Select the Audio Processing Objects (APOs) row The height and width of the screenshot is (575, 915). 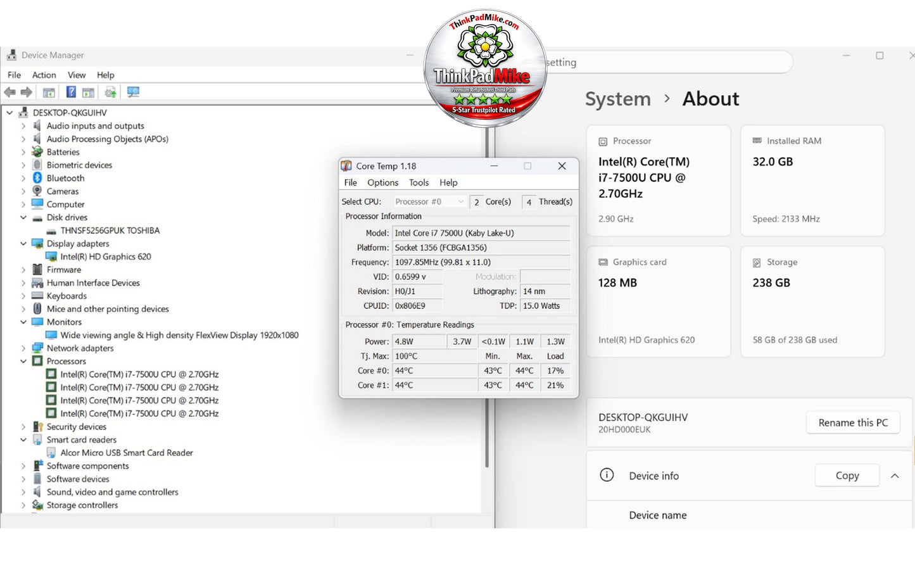point(108,139)
